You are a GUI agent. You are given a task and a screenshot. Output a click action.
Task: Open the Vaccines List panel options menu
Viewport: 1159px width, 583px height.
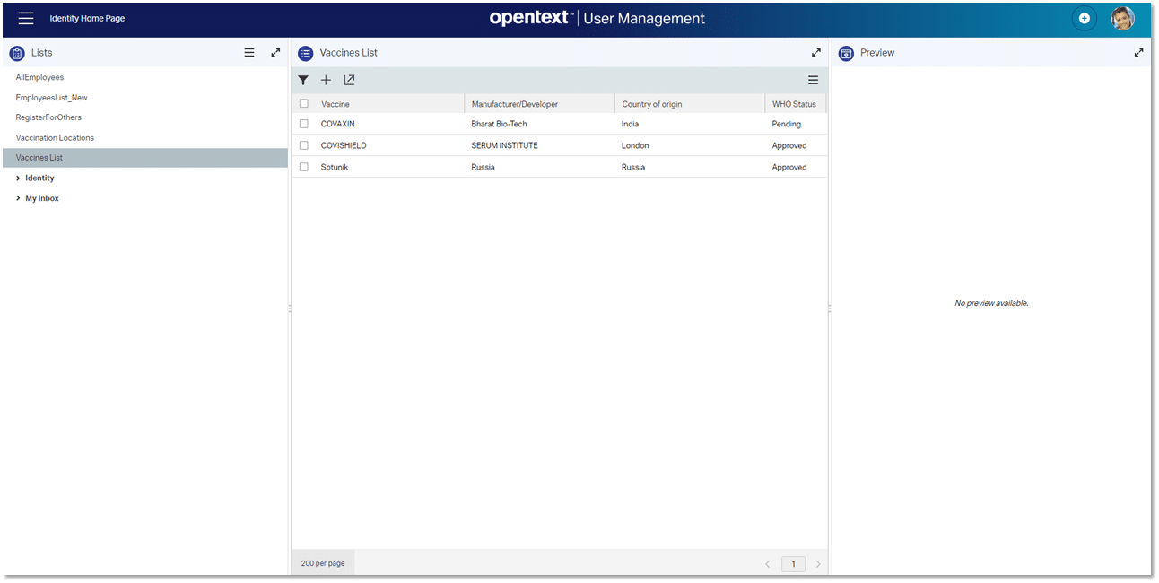[x=813, y=80]
